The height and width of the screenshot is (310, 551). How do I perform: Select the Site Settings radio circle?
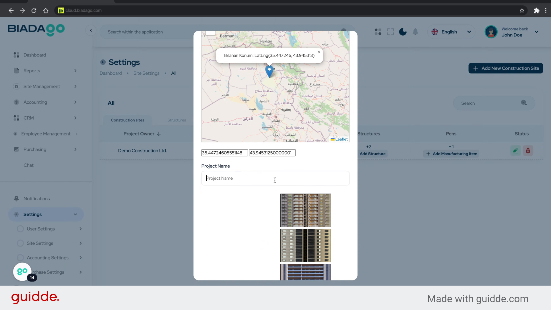click(20, 243)
